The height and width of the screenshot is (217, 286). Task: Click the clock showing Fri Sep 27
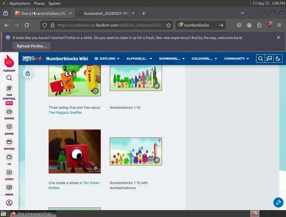269,3
